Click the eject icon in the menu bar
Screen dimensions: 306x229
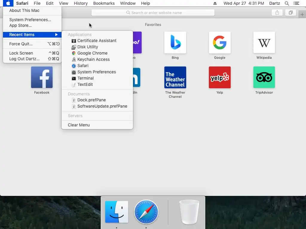tap(215, 3)
